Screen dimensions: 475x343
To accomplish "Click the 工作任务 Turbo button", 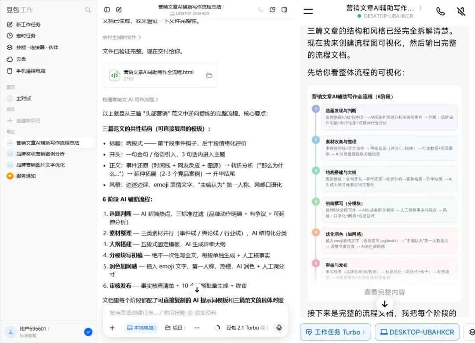I will pos(335,332).
